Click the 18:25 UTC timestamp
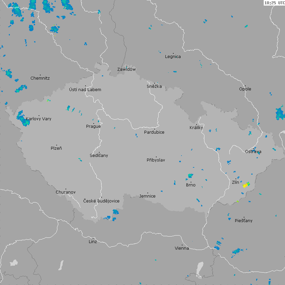 point(274,3)
